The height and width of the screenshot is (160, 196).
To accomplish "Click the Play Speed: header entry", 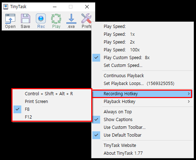I will click(142, 27).
